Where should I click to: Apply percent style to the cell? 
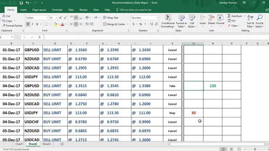[x=141, y=24]
